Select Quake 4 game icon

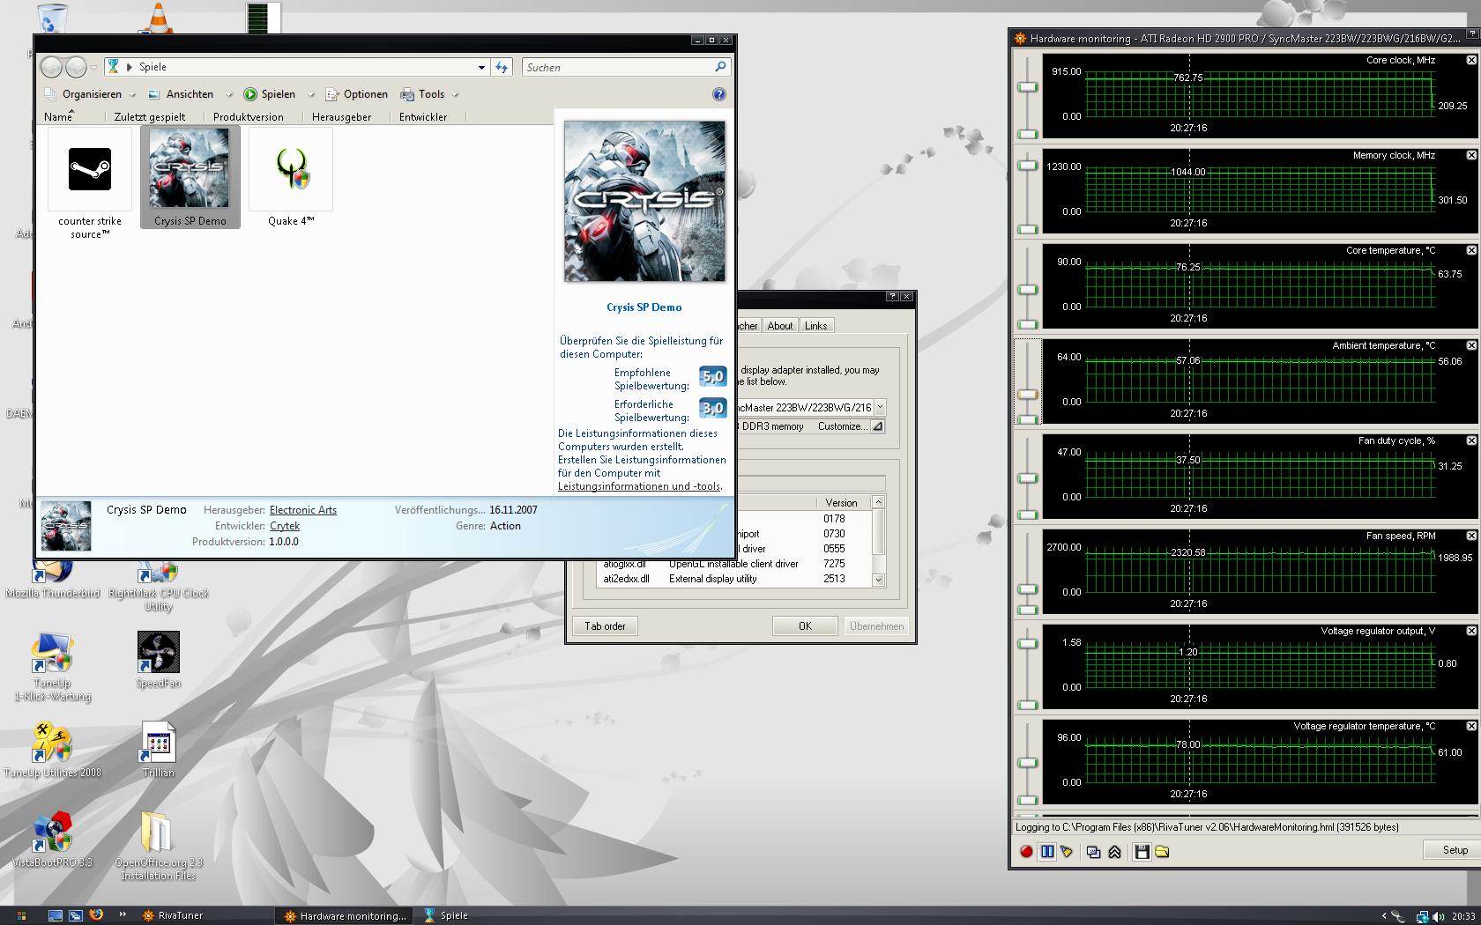point(291,178)
